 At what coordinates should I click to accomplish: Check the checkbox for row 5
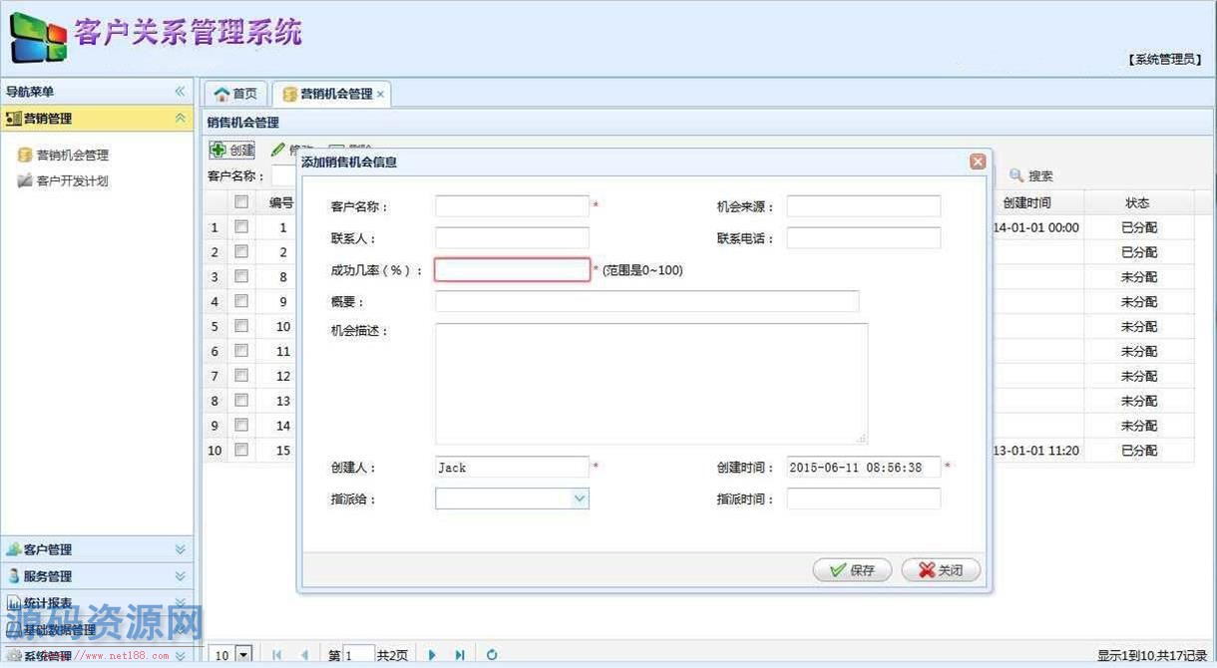coord(241,326)
